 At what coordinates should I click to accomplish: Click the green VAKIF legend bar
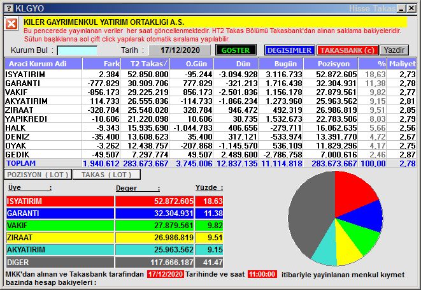pyautogui.click(x=60, y=225)
